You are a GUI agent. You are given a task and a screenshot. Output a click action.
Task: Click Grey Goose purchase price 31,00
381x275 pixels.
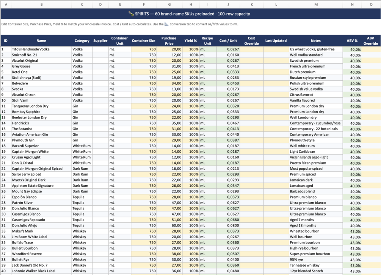pos(169,66)
